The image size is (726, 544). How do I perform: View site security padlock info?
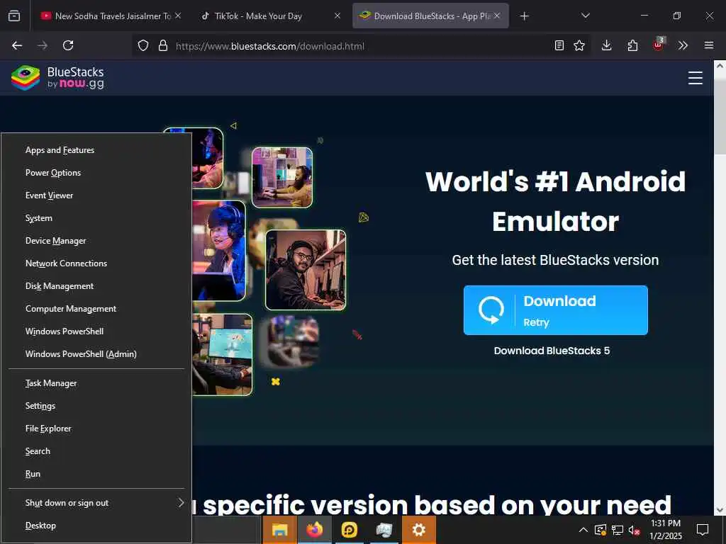163,45
